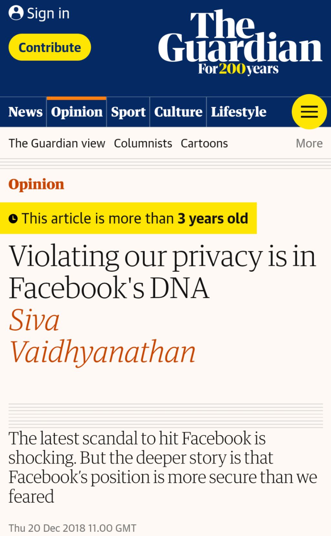Click the article headline about Facebook's DNA
This screenshot has width=331, height=536.
point(162,272)
